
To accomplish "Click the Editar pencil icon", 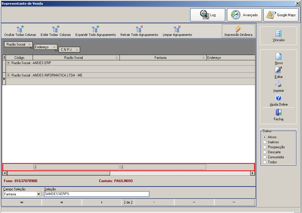I will (278, 70).
